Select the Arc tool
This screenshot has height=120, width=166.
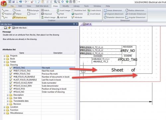click(5, 17)
